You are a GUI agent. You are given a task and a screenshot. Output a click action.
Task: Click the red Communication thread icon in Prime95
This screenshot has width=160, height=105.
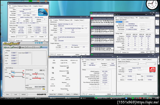click(92, 18)
